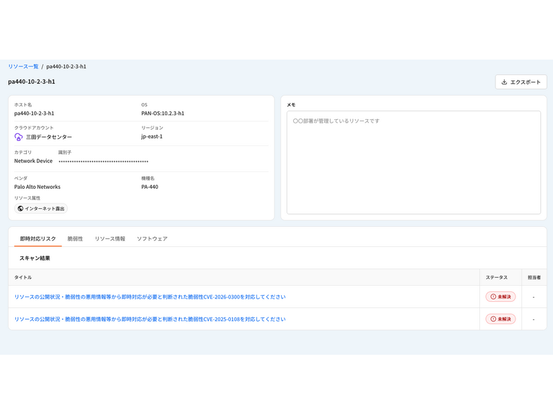Image resolution: width=553 pixels, height=415 pixels.
Task: Focus the メモ text area
Action: (x=414, y=162)
